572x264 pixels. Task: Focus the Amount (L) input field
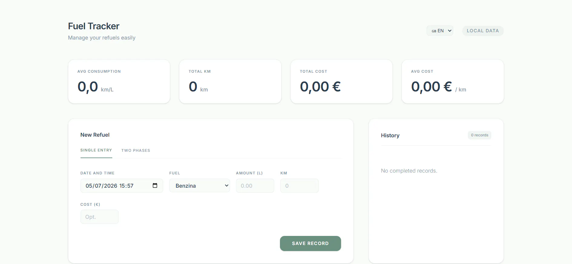coord(255,186)
